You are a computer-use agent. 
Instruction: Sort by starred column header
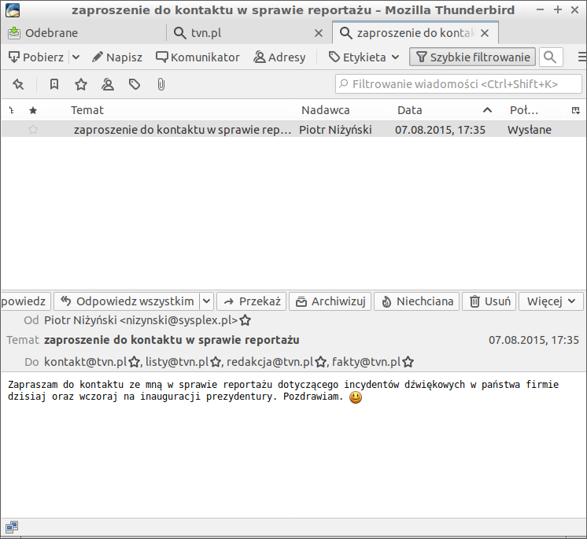click(33, 110)
